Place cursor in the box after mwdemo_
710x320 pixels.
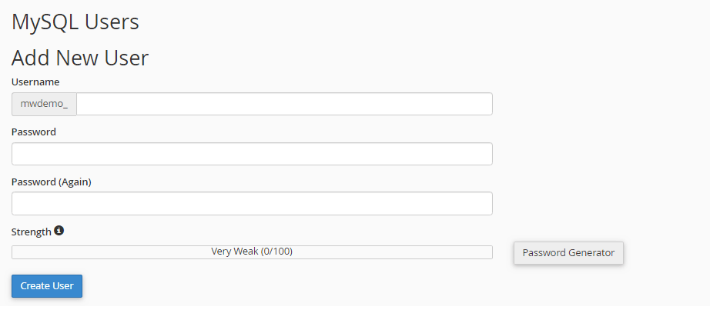(x=284, y=104)
